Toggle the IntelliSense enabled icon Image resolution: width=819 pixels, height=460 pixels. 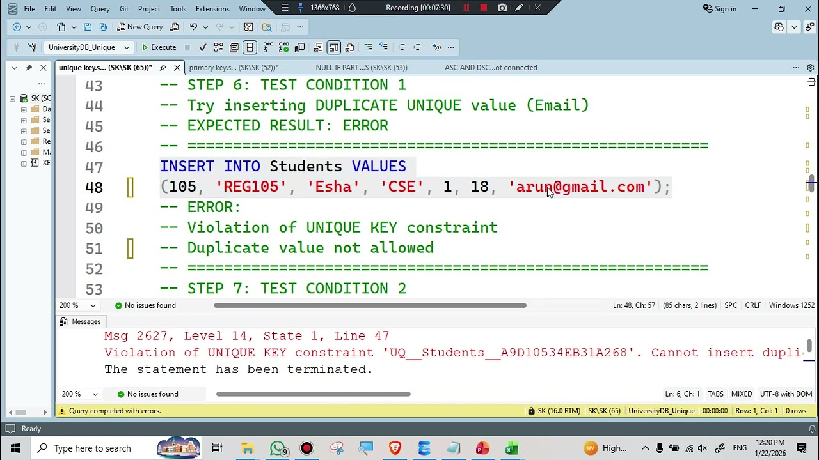click(250, 47)
